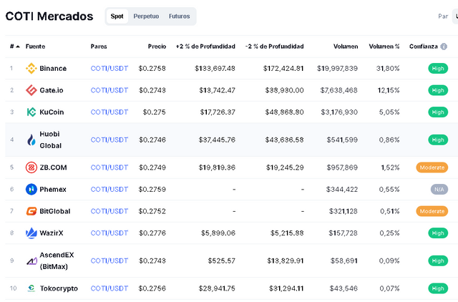Click the Phemex exchange logo

pyautogui.click(x=31, y=189)
